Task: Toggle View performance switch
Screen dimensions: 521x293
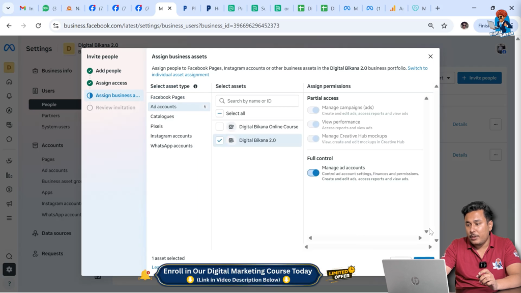Action: pos(313,124)
